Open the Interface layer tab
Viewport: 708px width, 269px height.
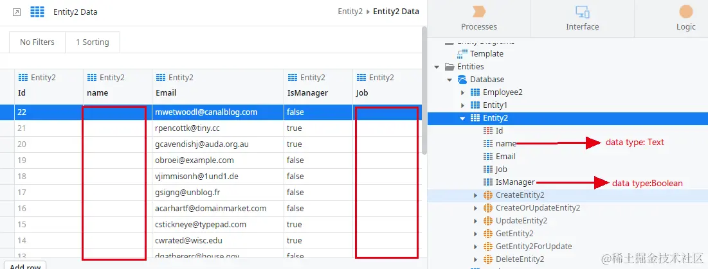(x=583, y=19)
